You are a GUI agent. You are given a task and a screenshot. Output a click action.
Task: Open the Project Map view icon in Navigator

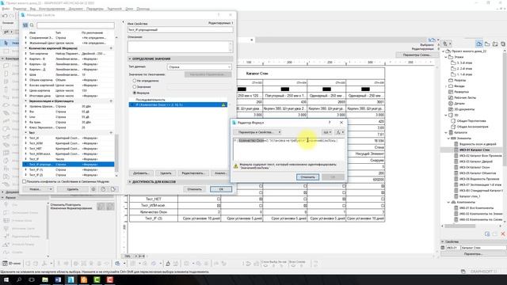tap(479, 44)
